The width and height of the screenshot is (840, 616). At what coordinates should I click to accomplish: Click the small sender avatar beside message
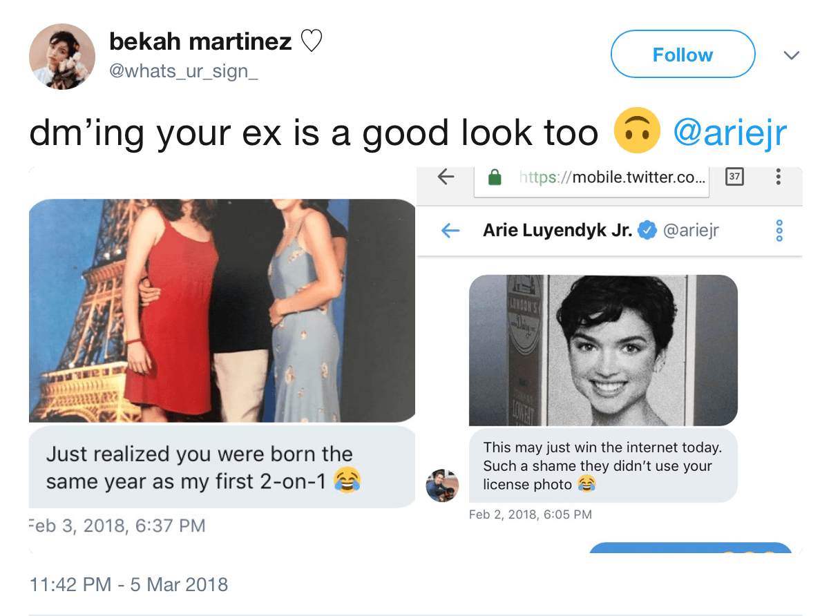[x=442, y=485]
